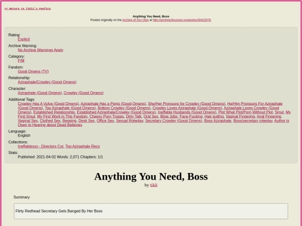Open the Plot What Plot/Porn Without Plot tag
302x226 pixels.
tap(246, 112)
